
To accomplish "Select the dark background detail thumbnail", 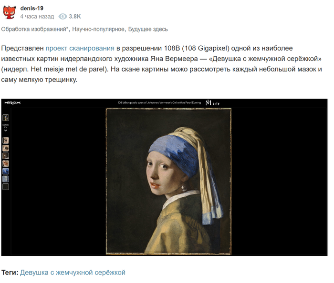I will 6,187.
